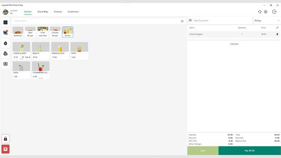Add Mojito to the order
The height and width of the screenshot is (158, 281).
(x=41, y=51)
